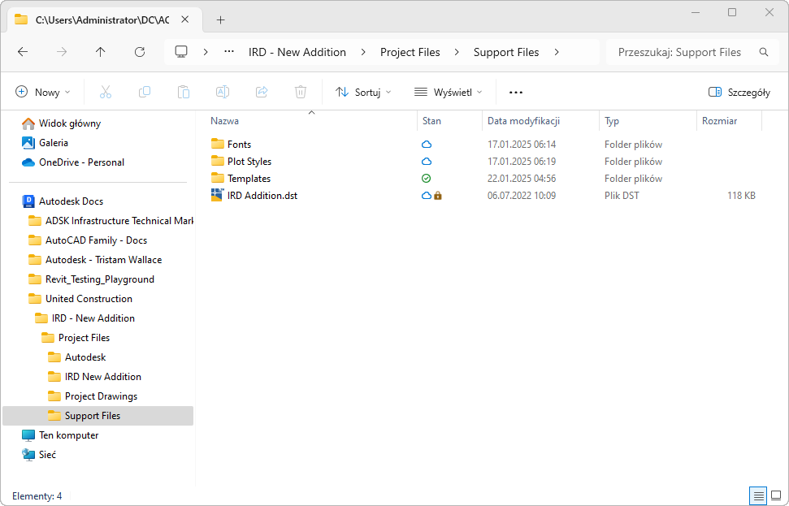Click the Paste clipboard icon
Image resolution: width=789 pixels, height=506 pixels.
pyautogui.click(x=184, y=93)
